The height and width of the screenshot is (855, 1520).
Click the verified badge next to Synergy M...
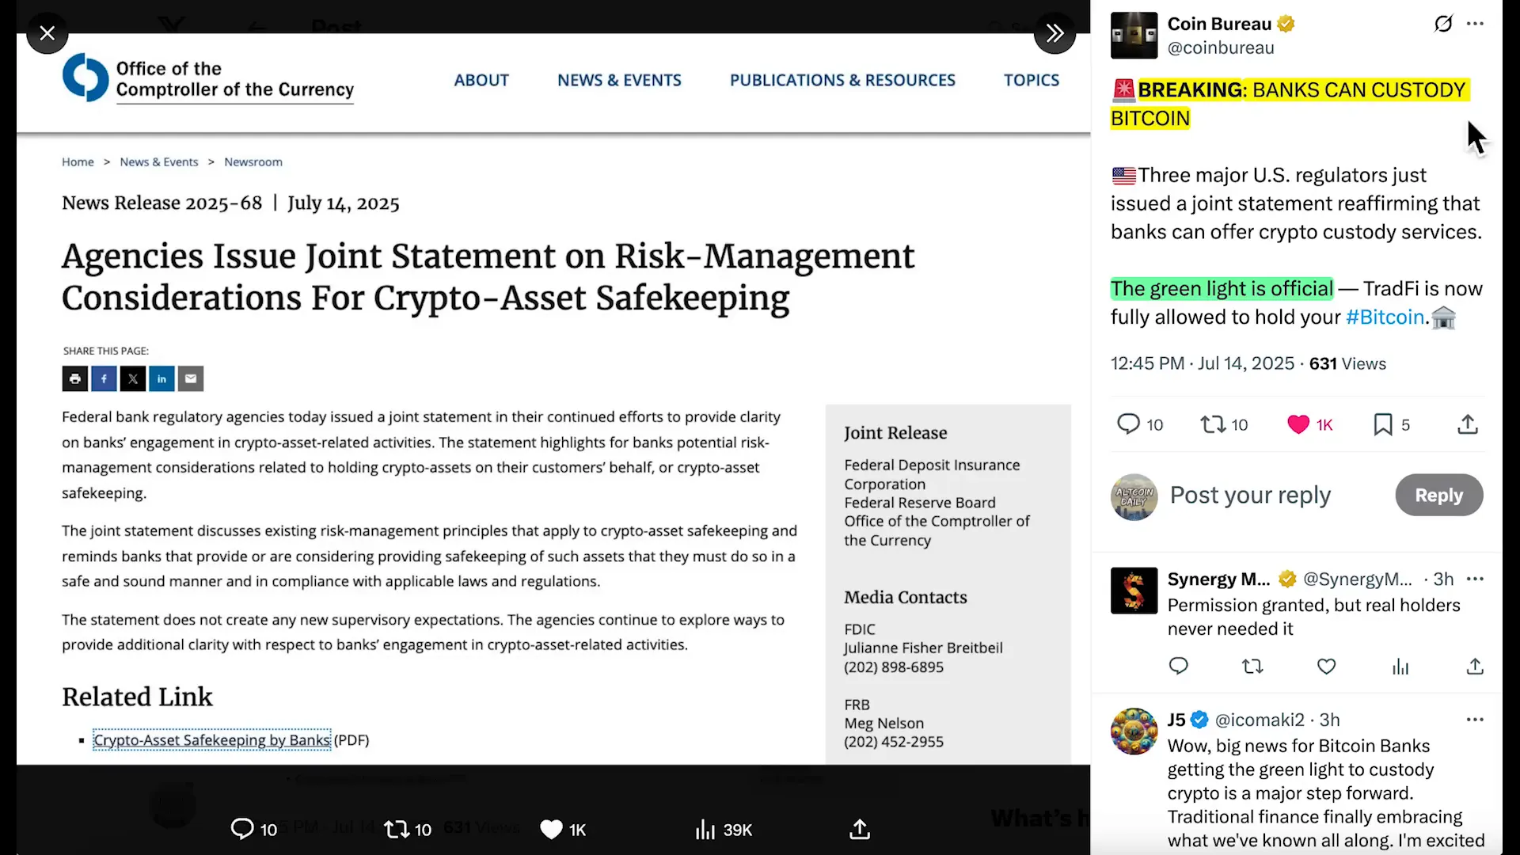click(1287, 579)
